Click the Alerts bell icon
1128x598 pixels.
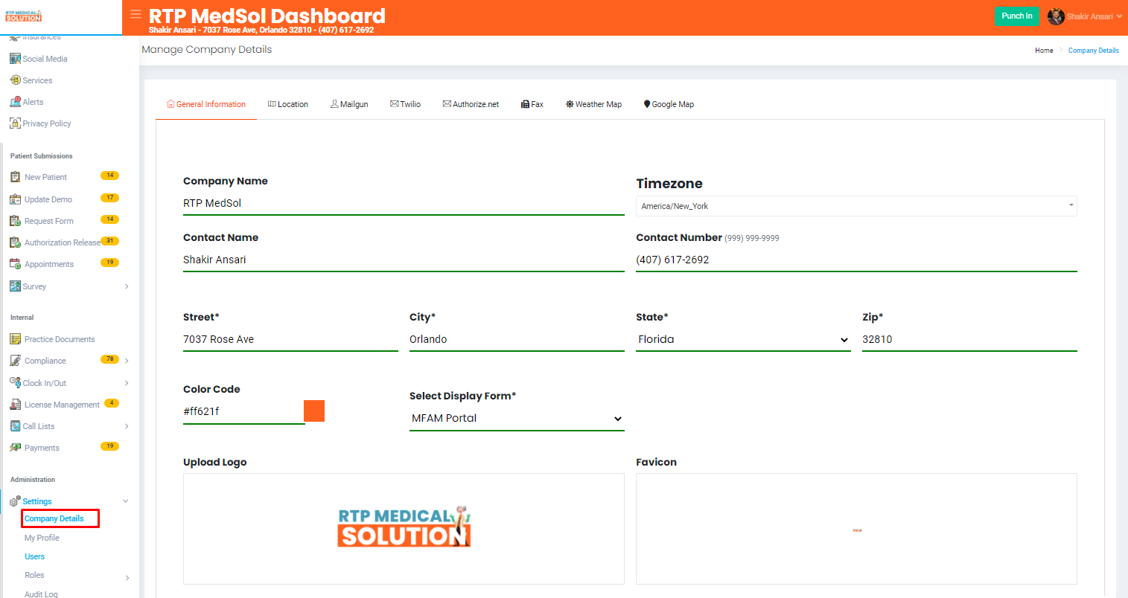pos(15,102)
